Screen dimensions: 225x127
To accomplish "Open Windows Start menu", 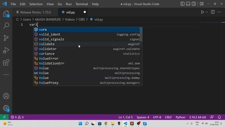I will click(x=81, y=123).
